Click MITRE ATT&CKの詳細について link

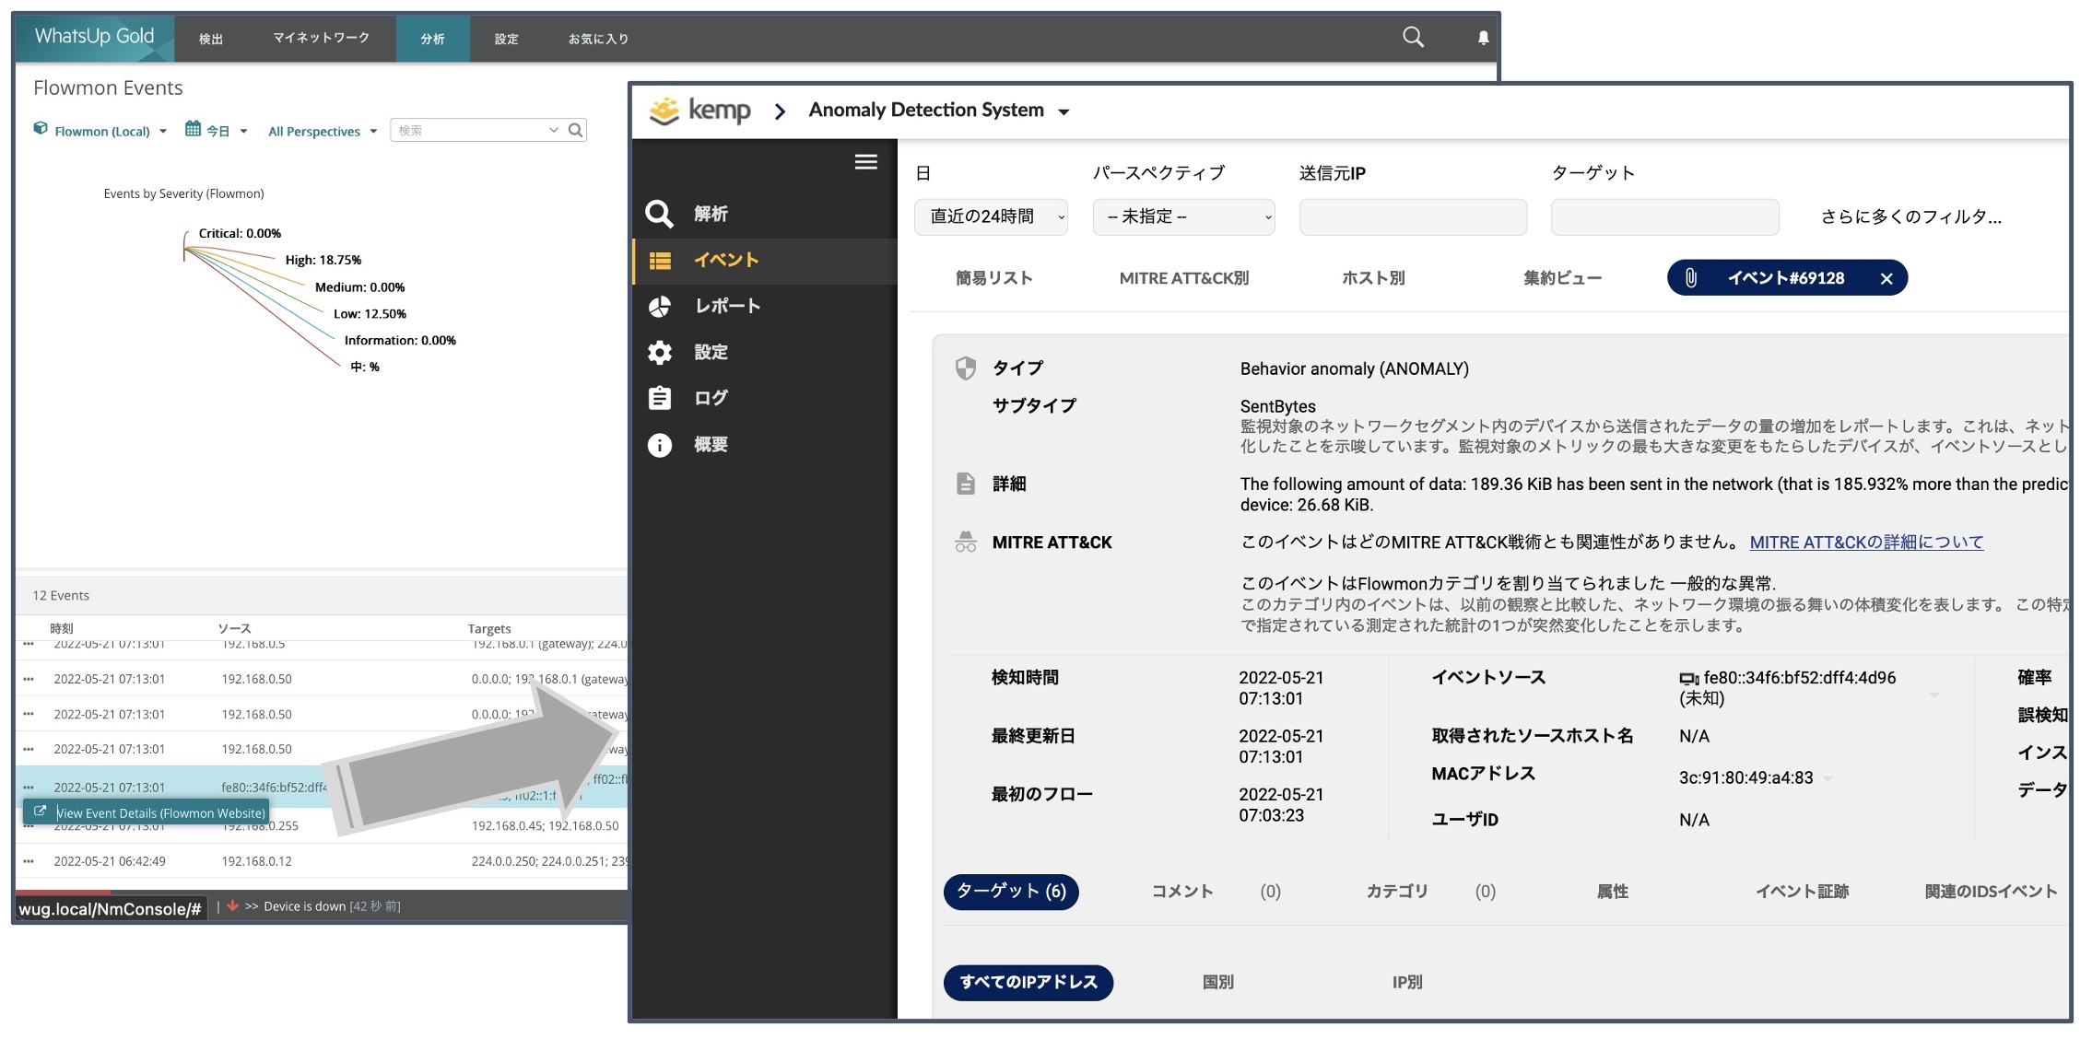click(1866, 543)
